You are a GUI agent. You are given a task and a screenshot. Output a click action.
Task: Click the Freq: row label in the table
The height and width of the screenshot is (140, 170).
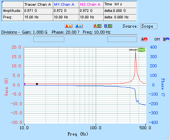point(8,17)
